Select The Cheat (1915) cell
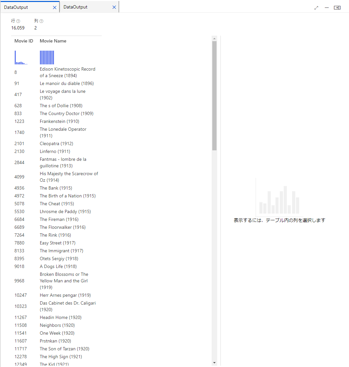 tap(57, 204)
